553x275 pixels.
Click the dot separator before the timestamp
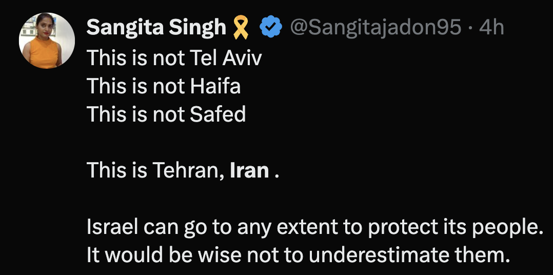pos(470,27)
